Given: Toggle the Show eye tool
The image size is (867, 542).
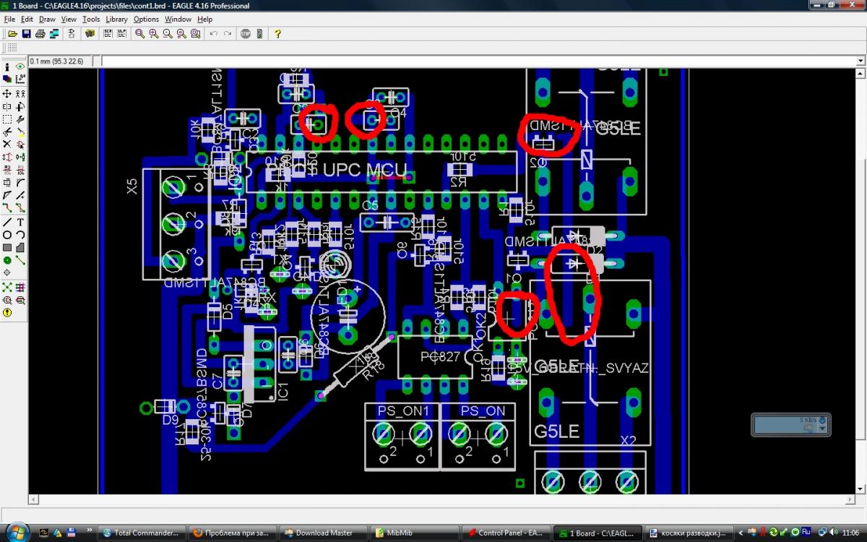Looking at the screenshot, I should coord(20,66).
